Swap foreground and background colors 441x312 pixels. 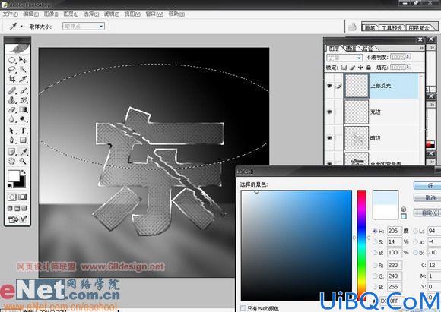coord(23,172)
